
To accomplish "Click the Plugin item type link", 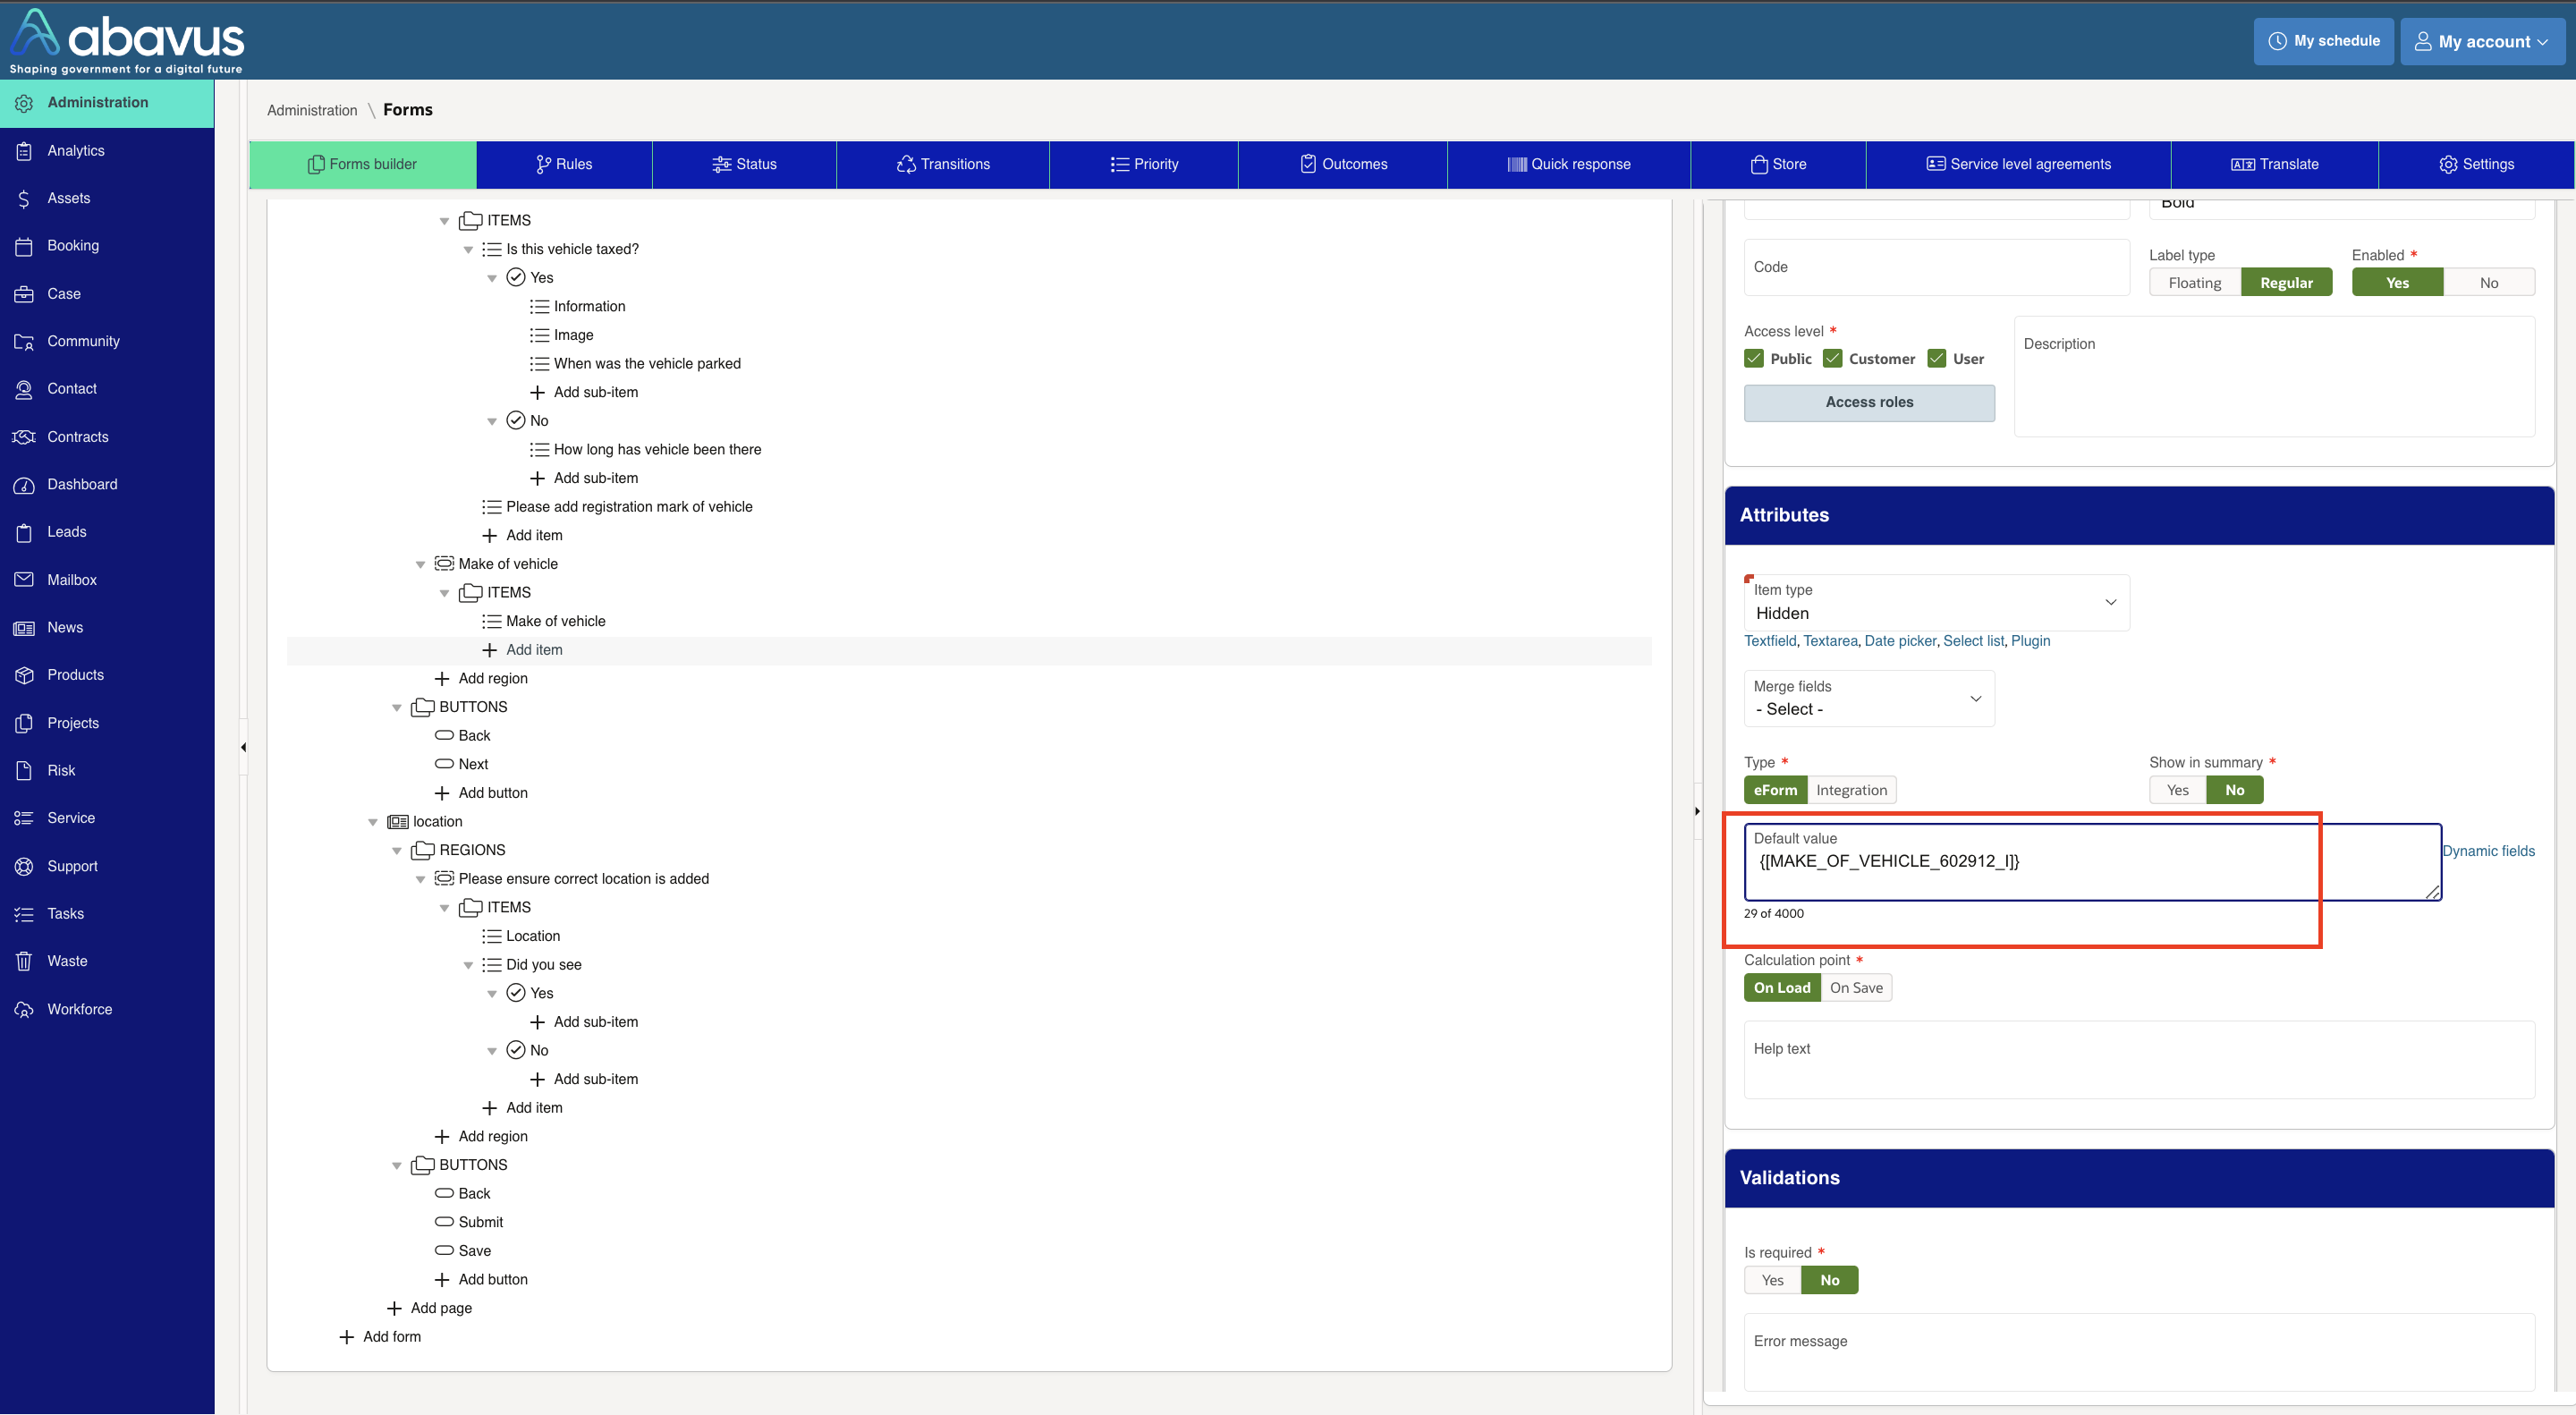I will (x=2030, y=641).
